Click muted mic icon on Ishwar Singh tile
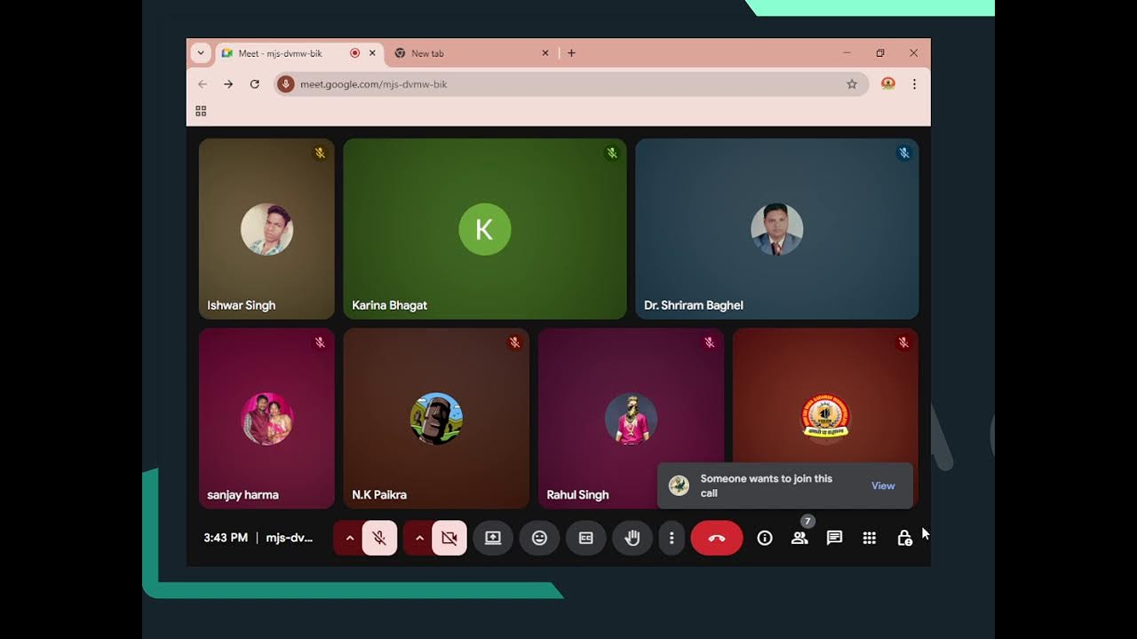 click(x=320, y=154)
